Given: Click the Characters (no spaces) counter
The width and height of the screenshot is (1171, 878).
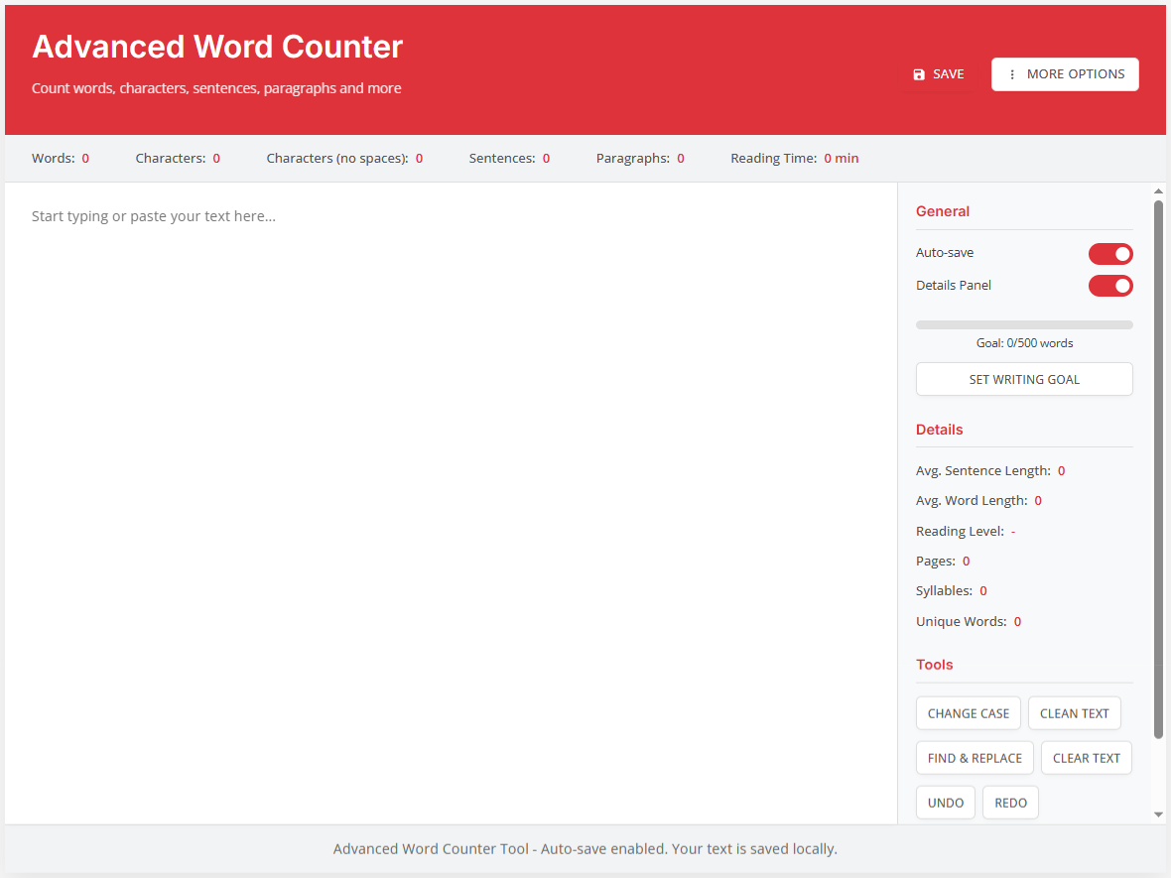Looking at the screenshot, I should pos(344,158).
